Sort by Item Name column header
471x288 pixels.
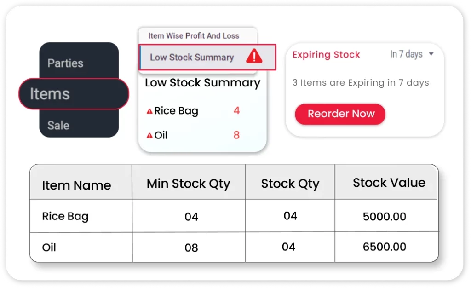coord(76,185)
